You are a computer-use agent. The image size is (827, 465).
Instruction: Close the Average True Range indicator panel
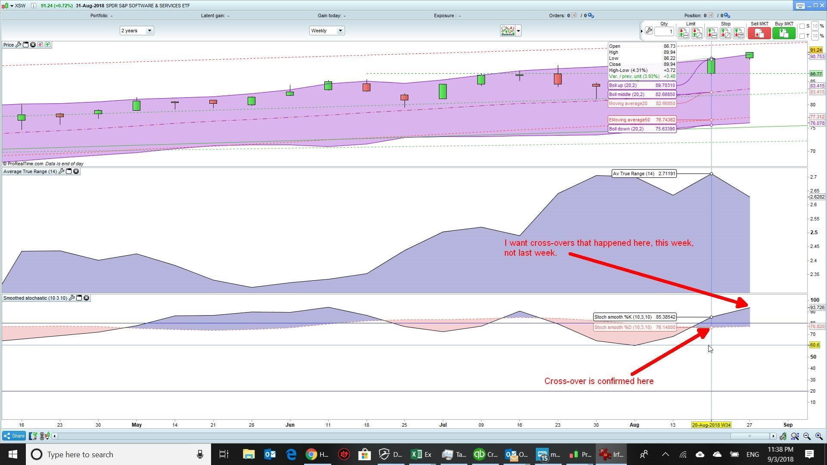[x=76, y=171]
